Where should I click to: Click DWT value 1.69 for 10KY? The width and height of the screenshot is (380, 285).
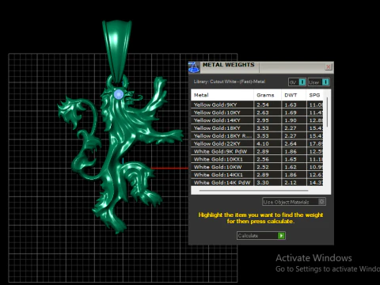pos(291,112)
